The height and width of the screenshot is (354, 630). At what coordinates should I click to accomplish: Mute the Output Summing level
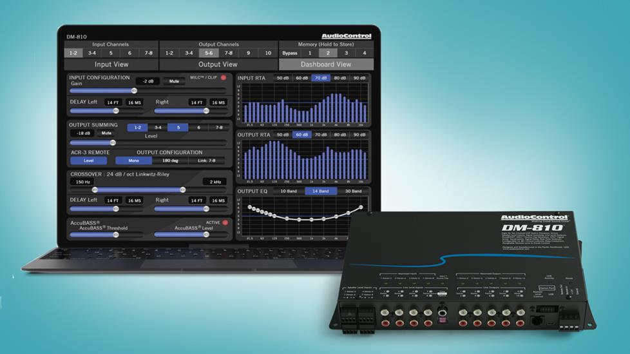pyautogui.click(x=106, y=133)
